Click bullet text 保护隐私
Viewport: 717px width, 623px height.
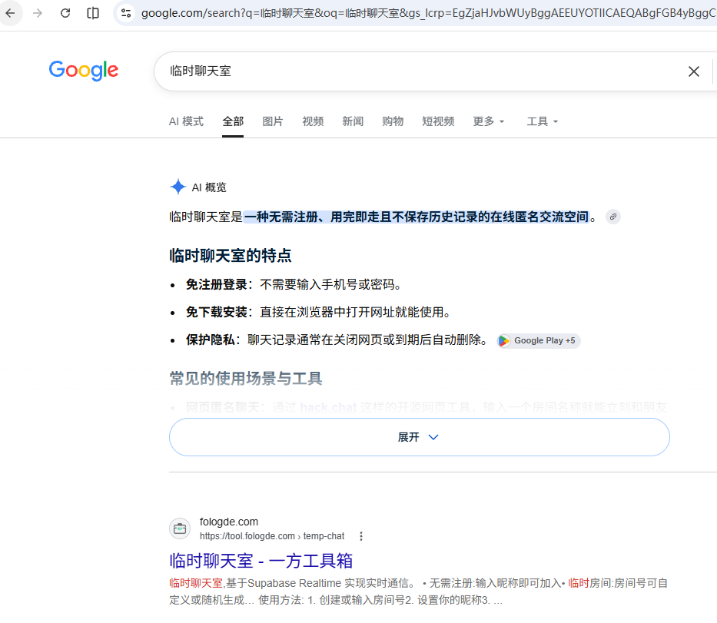[211, 340]
